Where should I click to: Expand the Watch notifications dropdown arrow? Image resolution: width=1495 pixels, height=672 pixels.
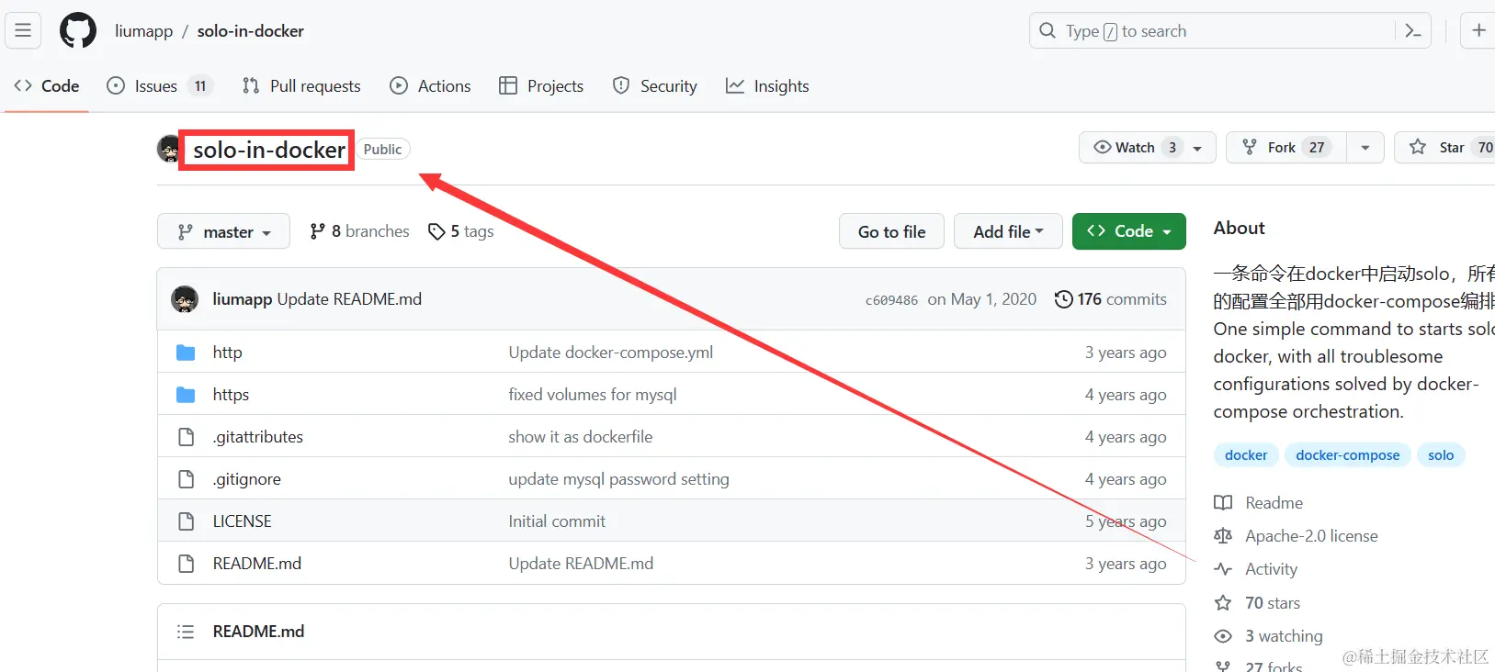click(1197, 148)
